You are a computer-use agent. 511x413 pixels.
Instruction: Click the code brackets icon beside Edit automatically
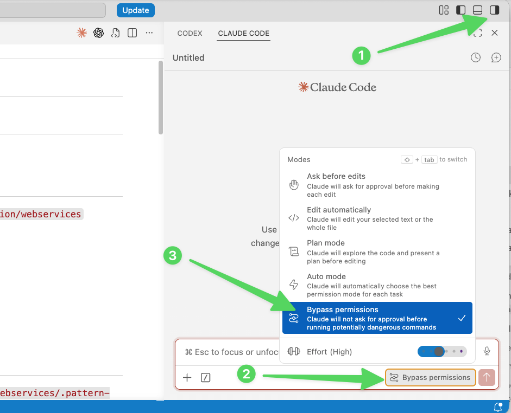(294, 218)
